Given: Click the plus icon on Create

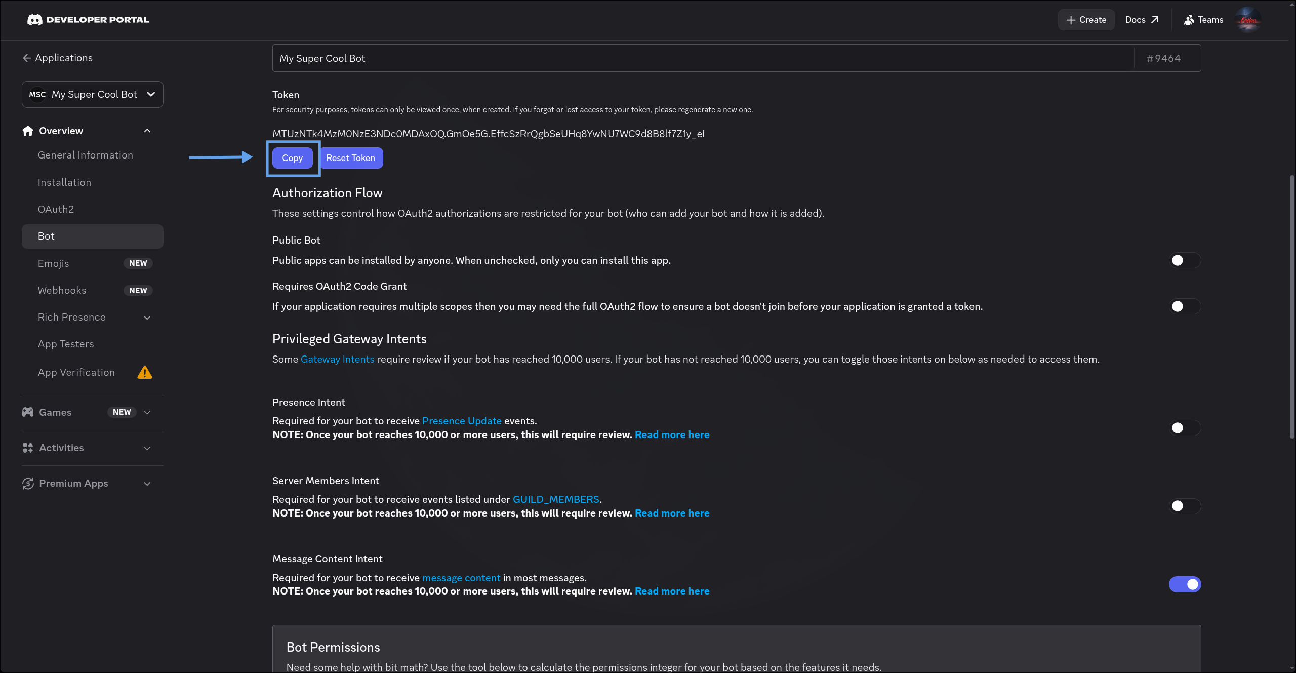Looking at the screenshot, I should (x=1071, y=20).
